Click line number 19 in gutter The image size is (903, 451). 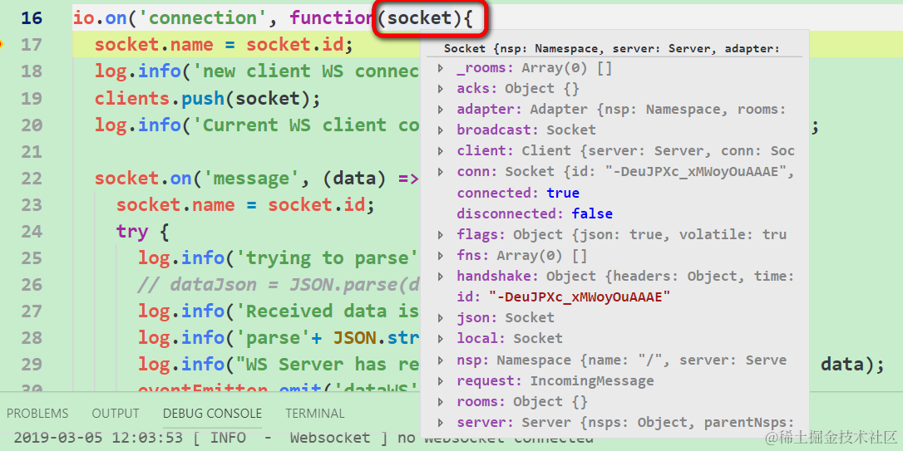pos(32,98)
